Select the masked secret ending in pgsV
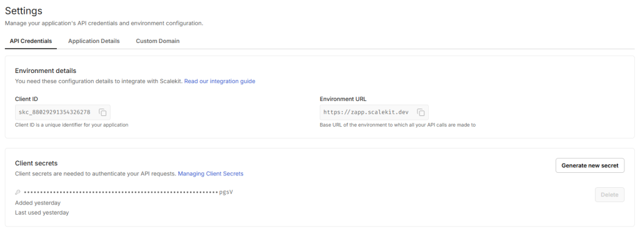 (x=128, y=192)
